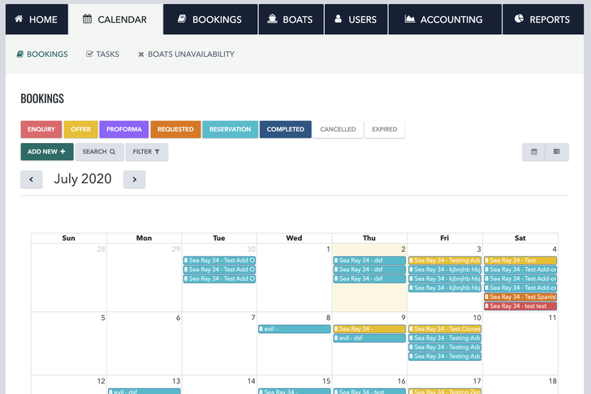This screenshot has height=394, width=591.
Task: Expand the Filter options
Action: 146,152
